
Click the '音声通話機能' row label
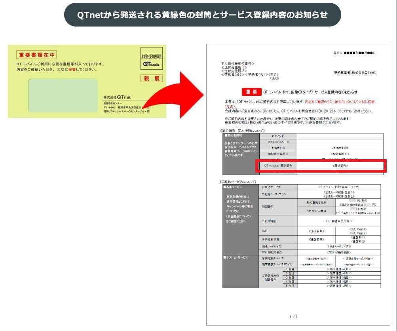pyautogui.click(x=278, y=239)
